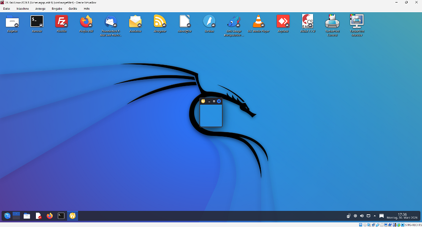
Task: Click the Show Desktop button in panel
Action: pos(381,216)
